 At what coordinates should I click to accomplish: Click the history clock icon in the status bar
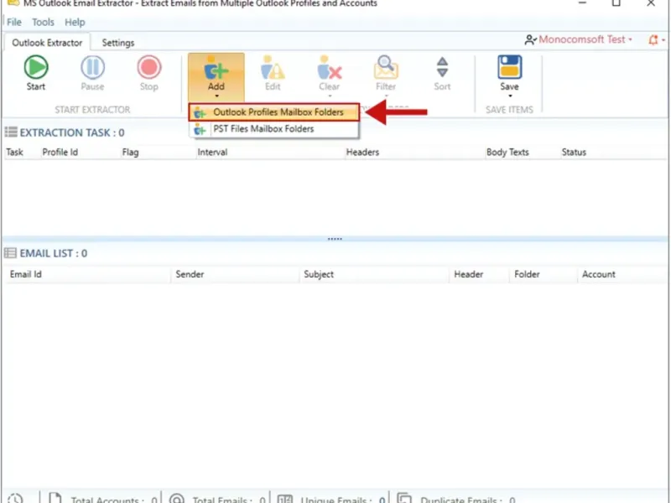click(15, 498)
